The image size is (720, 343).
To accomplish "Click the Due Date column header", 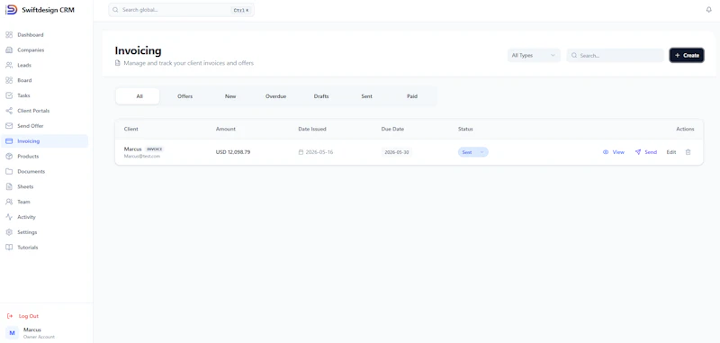I will (x=392, y=129).
